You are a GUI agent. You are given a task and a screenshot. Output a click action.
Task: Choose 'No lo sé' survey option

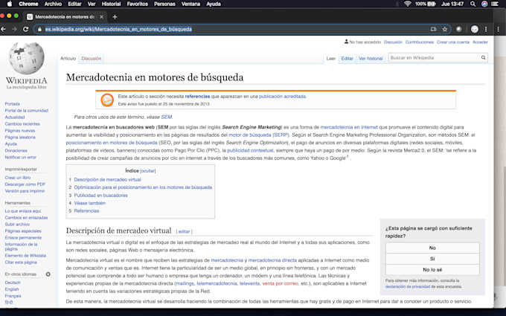(432, 269)
